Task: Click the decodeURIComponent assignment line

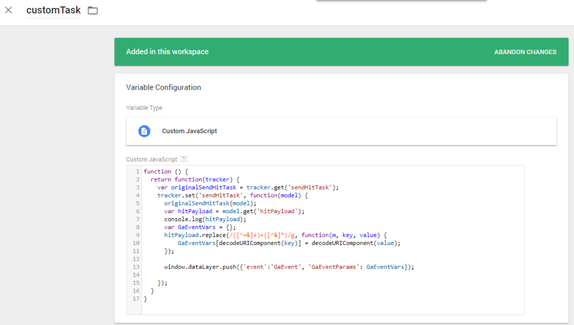Action: 289,243
